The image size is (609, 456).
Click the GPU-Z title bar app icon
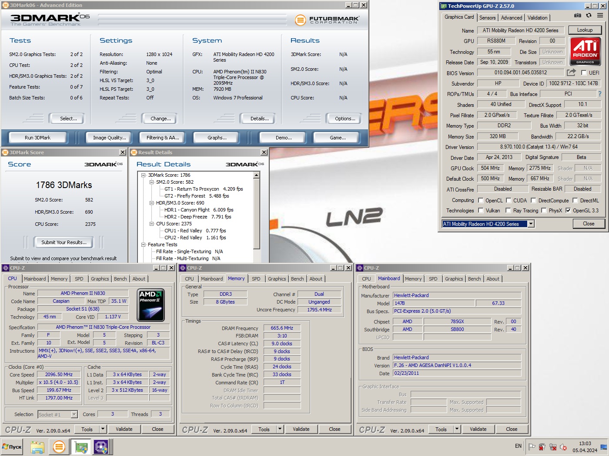pos(444,6)
